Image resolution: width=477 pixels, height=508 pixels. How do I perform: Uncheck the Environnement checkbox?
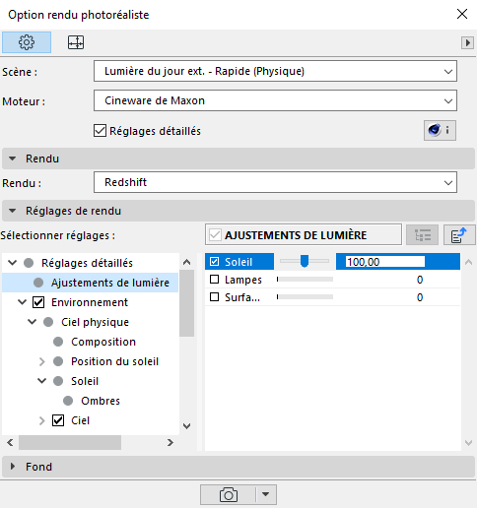pyautogui.click(x=38, y=302)
